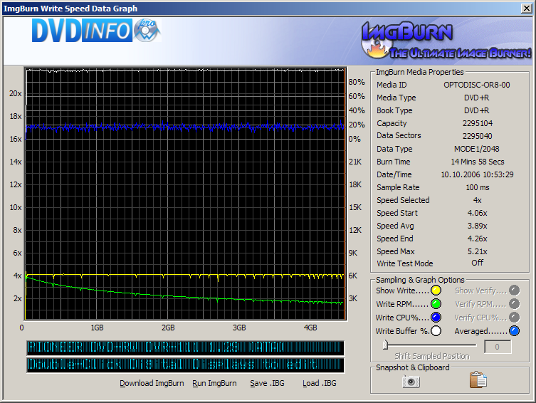
Task: Click the Capacity value 2295104
Action: [478, 123]
